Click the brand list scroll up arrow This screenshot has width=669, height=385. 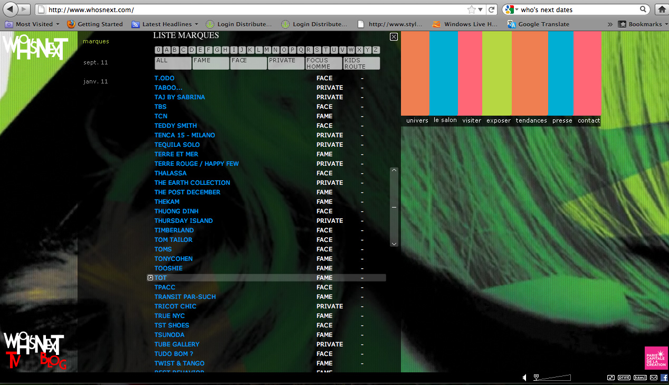394,171
